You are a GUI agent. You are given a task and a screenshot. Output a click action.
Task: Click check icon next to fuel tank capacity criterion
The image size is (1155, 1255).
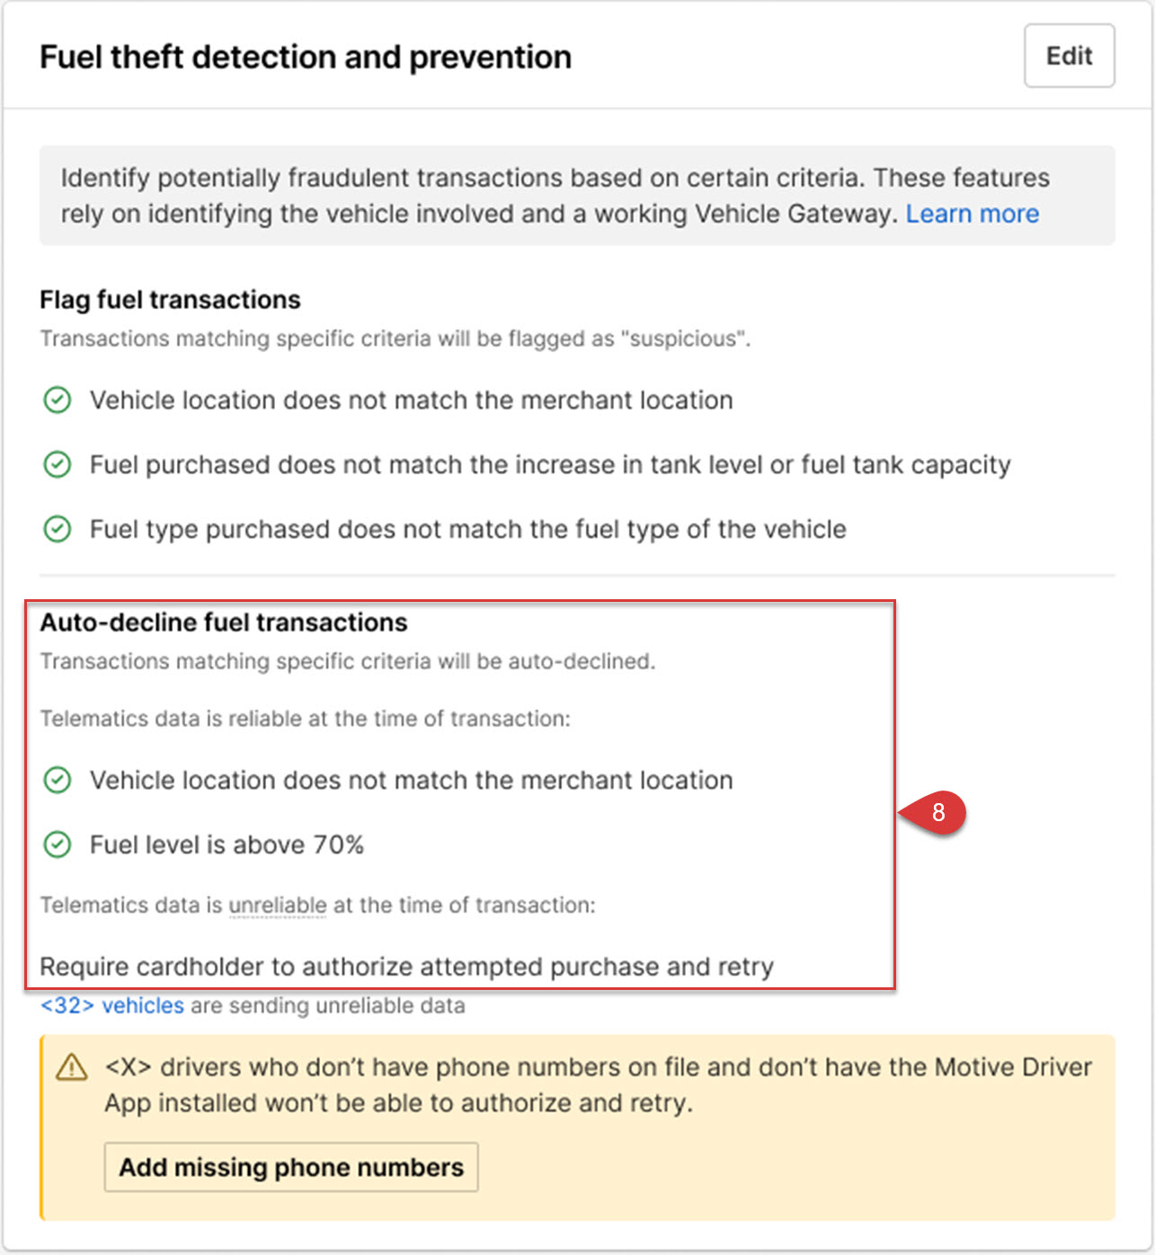58,464
